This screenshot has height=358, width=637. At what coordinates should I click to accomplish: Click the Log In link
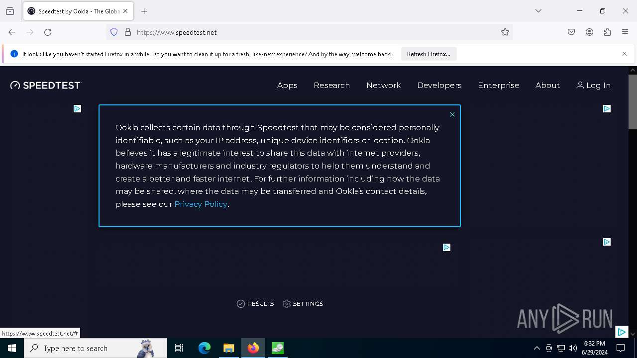tap(593, 86)
